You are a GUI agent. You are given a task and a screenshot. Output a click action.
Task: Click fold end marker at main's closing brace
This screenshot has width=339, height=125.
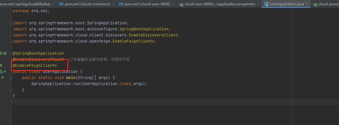11,89
